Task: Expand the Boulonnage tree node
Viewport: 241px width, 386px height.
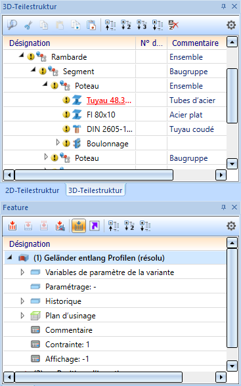Action: (58, 142)
